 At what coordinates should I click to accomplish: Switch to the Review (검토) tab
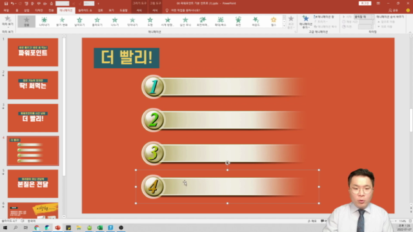[x=101, y=10]
